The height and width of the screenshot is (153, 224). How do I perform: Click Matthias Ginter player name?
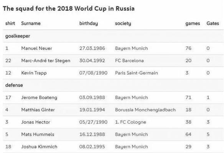click(x=38, y=110)
